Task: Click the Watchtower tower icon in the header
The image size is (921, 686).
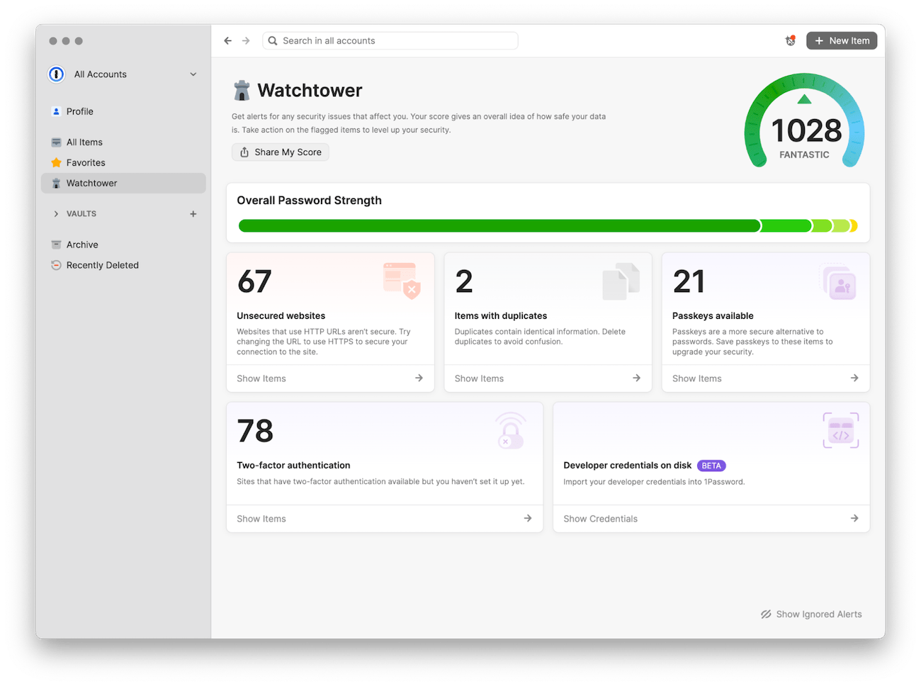Action: click(242, 89)
